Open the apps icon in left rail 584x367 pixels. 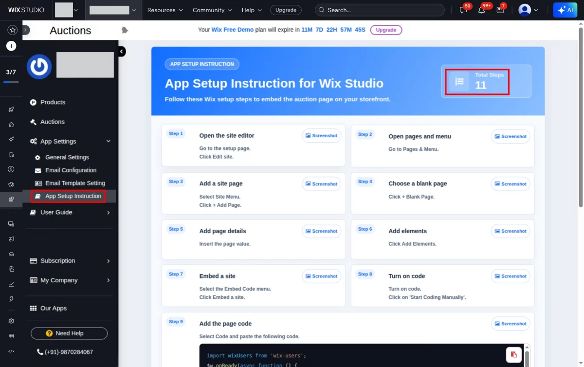[x=11, y=199]
